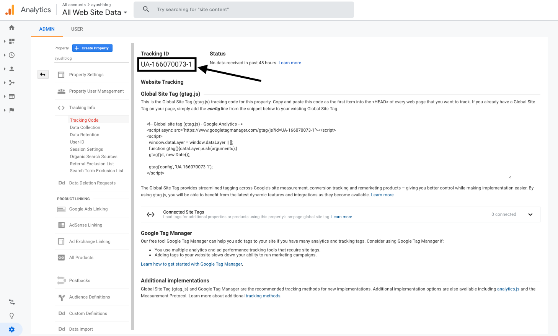Expand the Audience sidebar arrow

5,69
